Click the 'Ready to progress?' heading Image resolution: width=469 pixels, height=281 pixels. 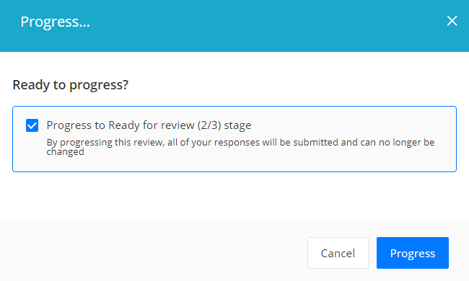(x=71, y=85)
